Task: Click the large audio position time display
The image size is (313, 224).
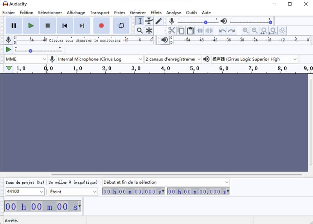Action: pos(43,206)
